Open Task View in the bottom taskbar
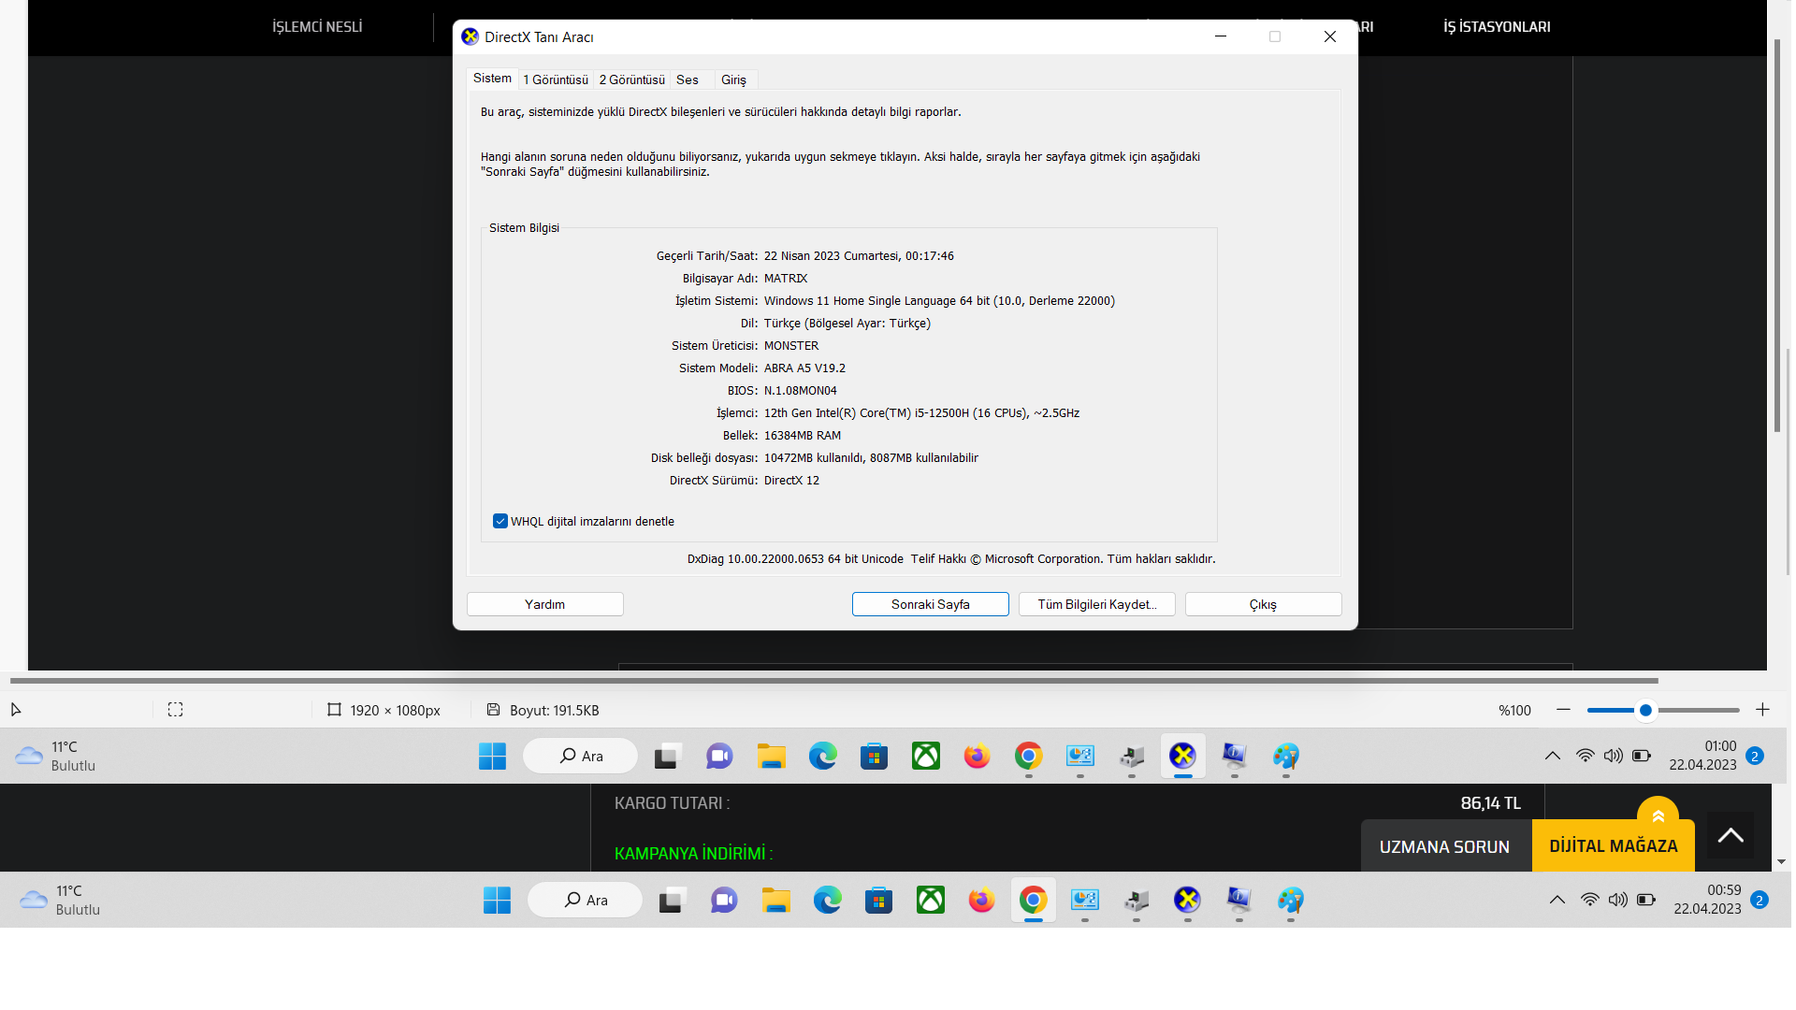The height and width of the screenshot is (1010, 1796). click(672, 900)
